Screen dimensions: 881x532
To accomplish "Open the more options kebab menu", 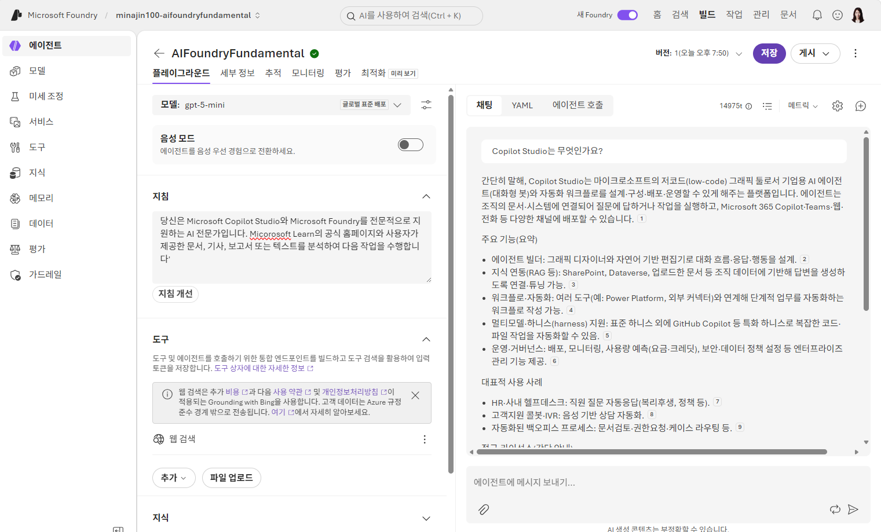I will (856, 53).
